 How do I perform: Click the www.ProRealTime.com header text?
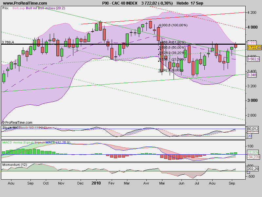(25, 3)
